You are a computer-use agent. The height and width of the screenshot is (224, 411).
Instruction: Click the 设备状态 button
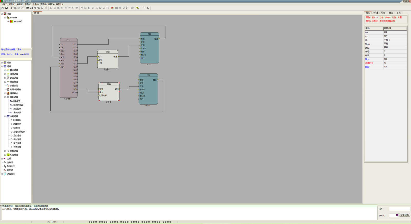pos(405,215)
